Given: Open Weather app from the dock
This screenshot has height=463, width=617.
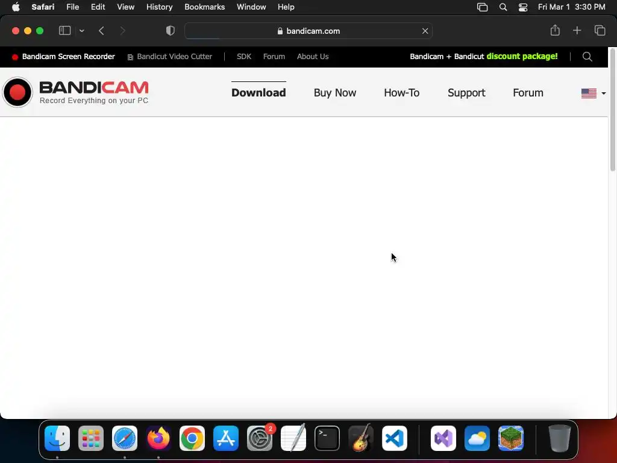Looking at the screenshot, I should coord(477,438).
